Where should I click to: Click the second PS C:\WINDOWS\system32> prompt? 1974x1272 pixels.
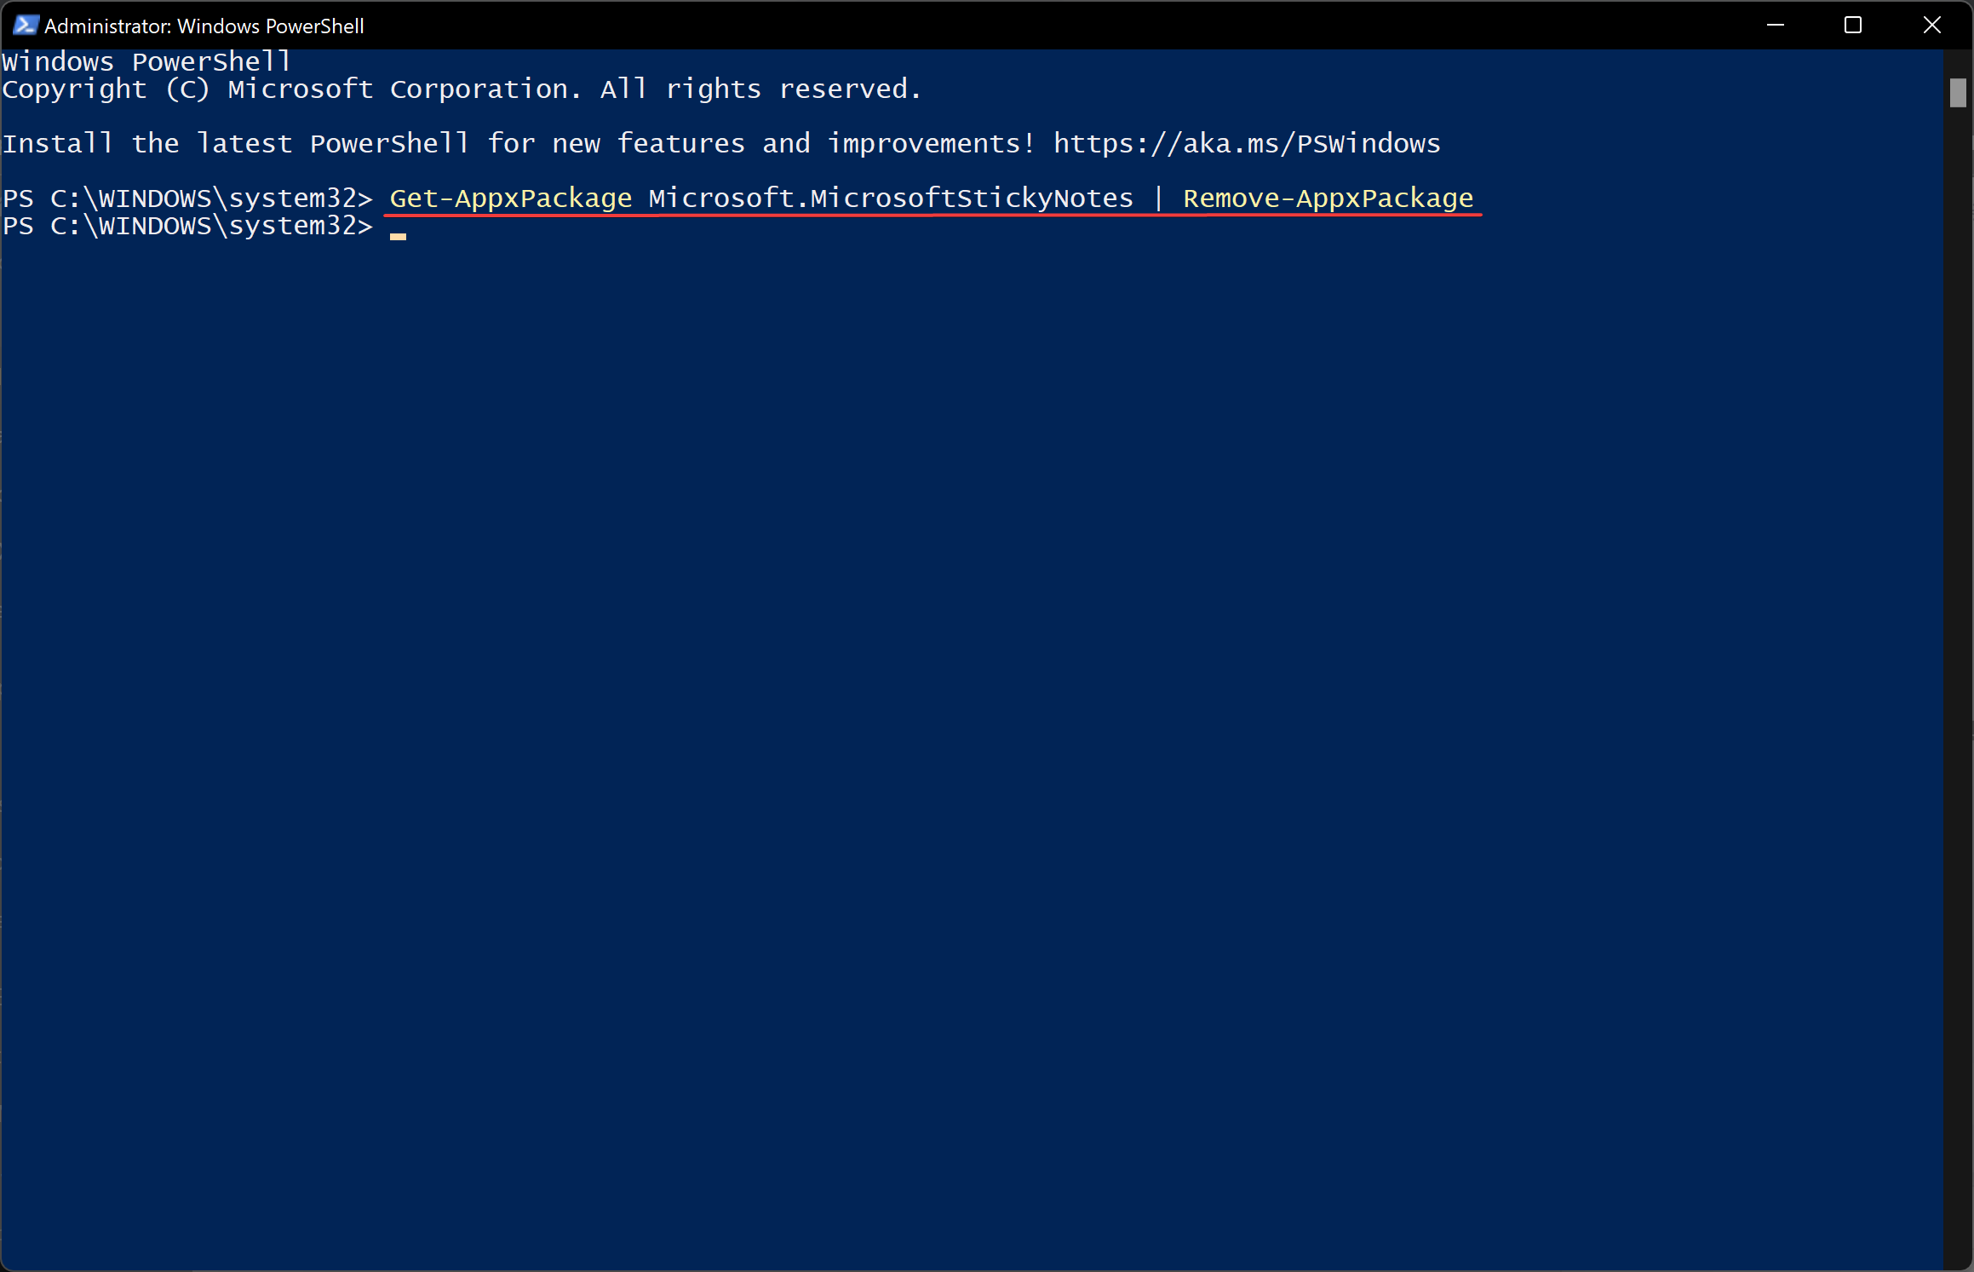188,226
